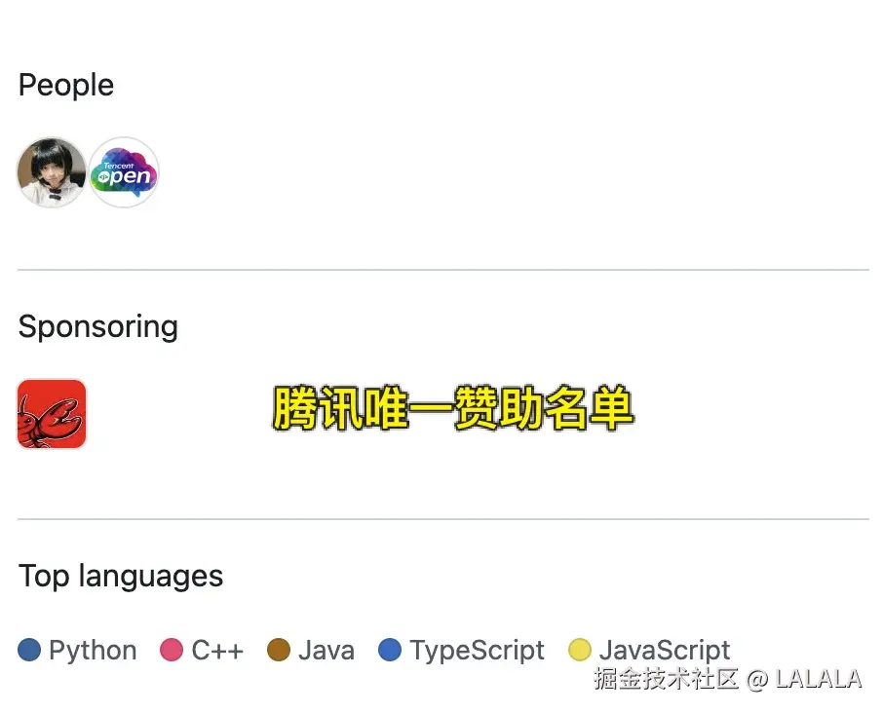Open the black-haired member's avatar under People
The image size is (883, 713).
(x=52, y=172)
